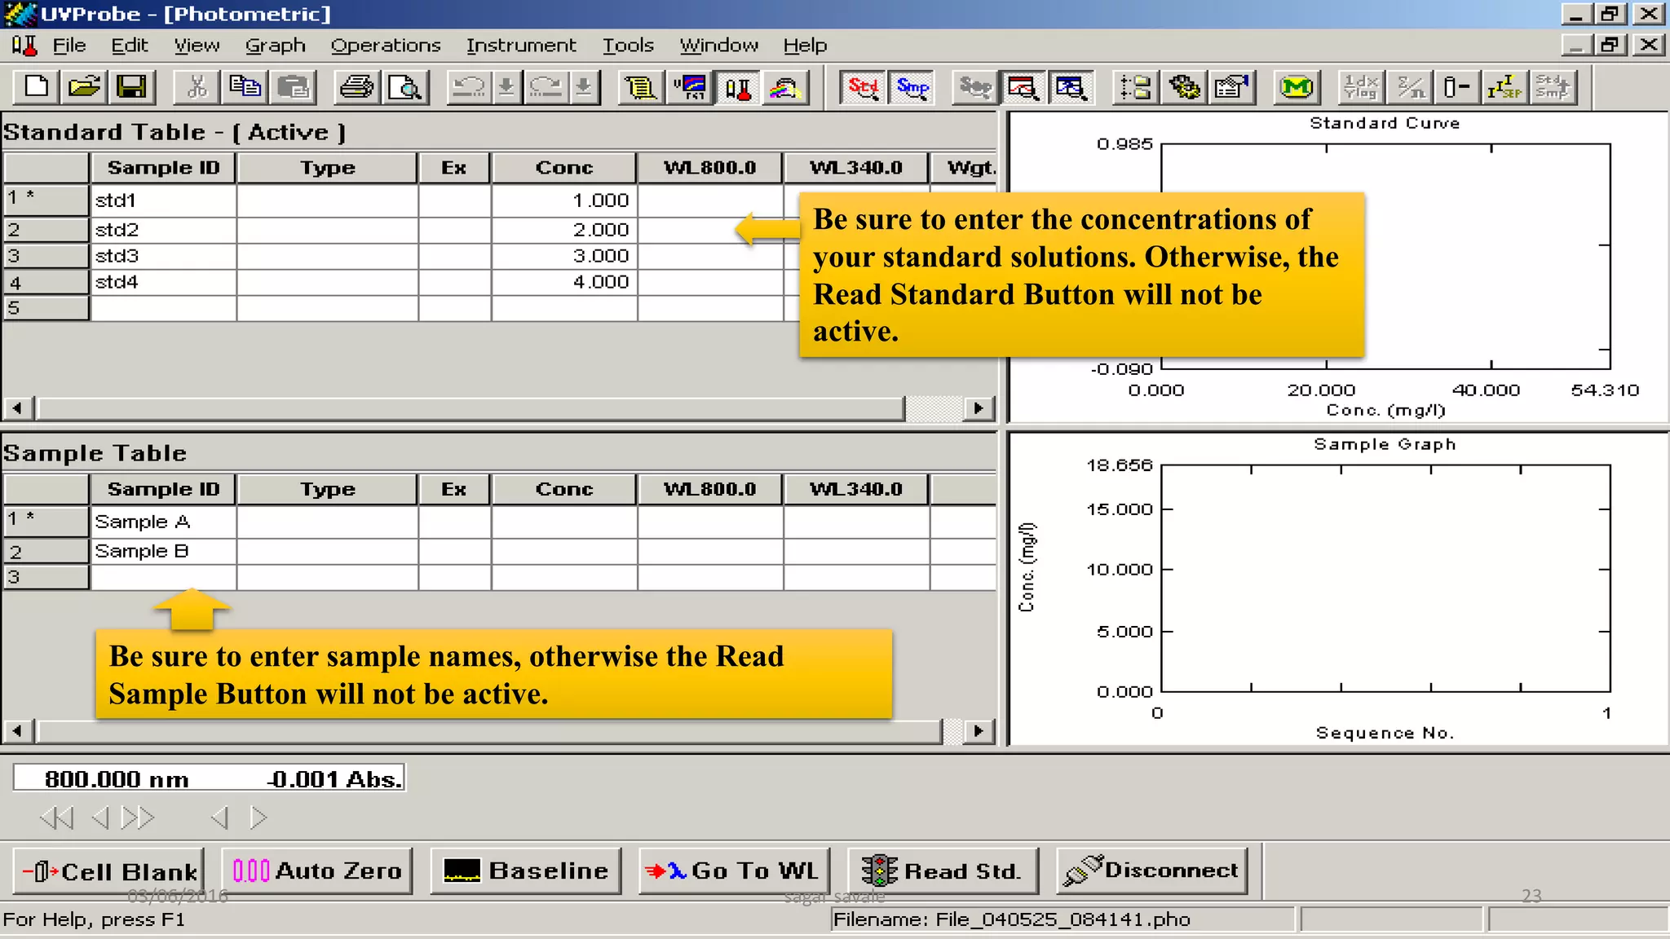1670x939 pixels.
Task: Click the file tree properties icon
Action: 1136,87
